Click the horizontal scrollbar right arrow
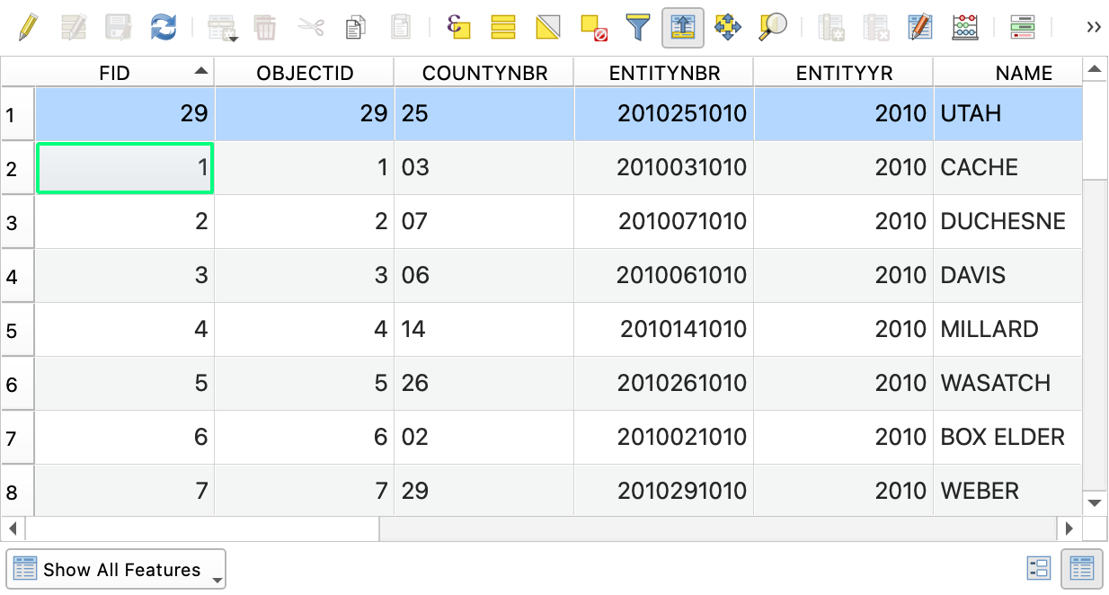 pos(1069,528)
